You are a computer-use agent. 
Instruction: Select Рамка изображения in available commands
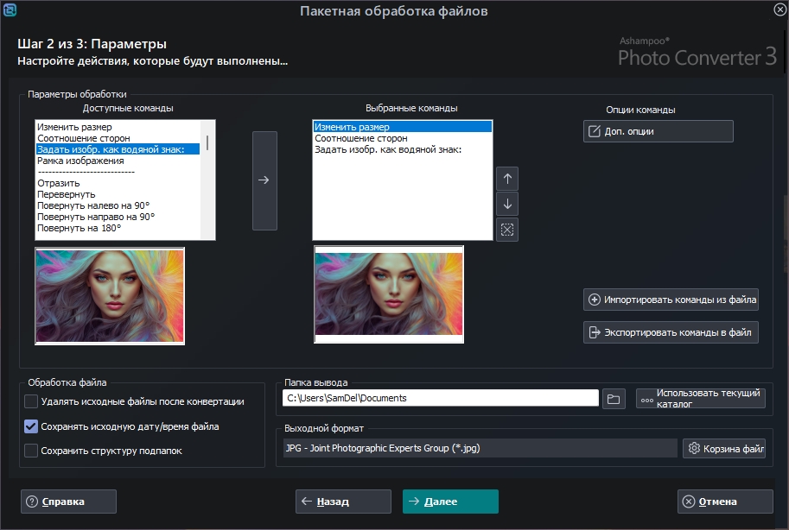[x=80, y=161]
